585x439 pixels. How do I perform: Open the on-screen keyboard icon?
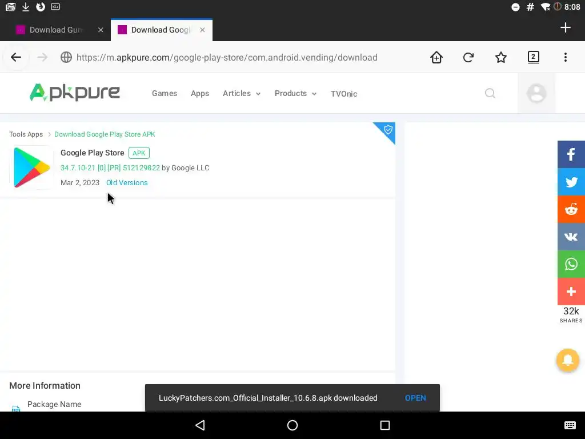click(x=570, y=425)
